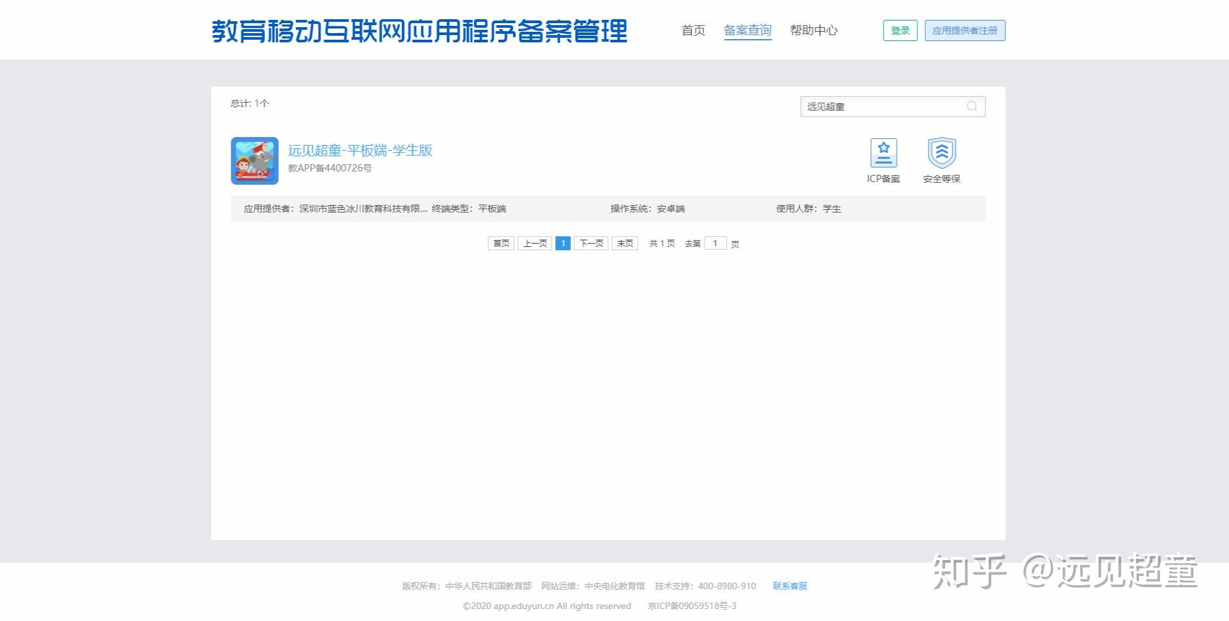This screenshot has height=621, width=1229.
Task: Click the page number input field
Action: point(715,243)
